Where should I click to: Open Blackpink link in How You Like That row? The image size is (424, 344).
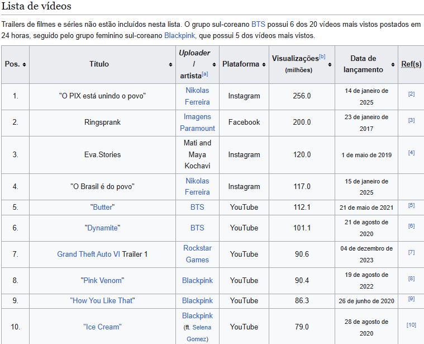click(x=197, y=301)
